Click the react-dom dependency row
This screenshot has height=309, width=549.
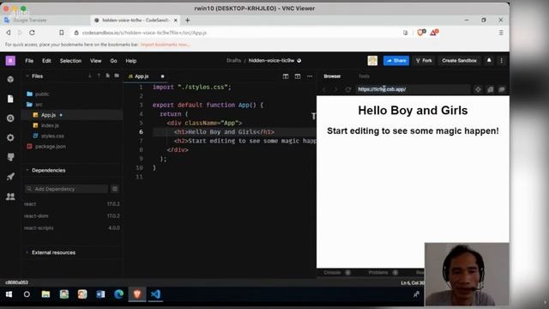coord(72,215)
